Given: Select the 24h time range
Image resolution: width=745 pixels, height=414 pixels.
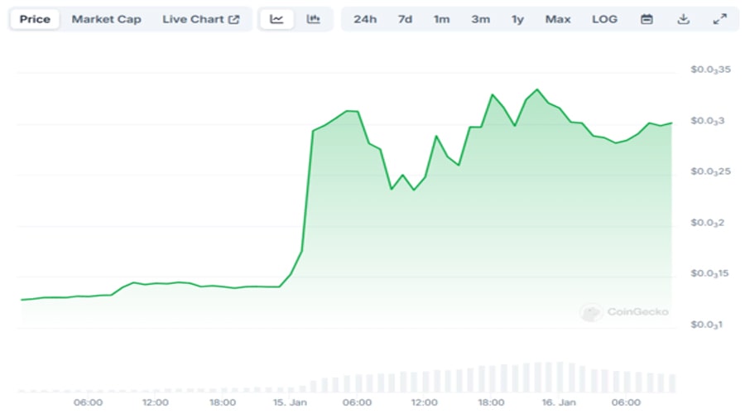Looking at the screenshot, I should point(365,19).
